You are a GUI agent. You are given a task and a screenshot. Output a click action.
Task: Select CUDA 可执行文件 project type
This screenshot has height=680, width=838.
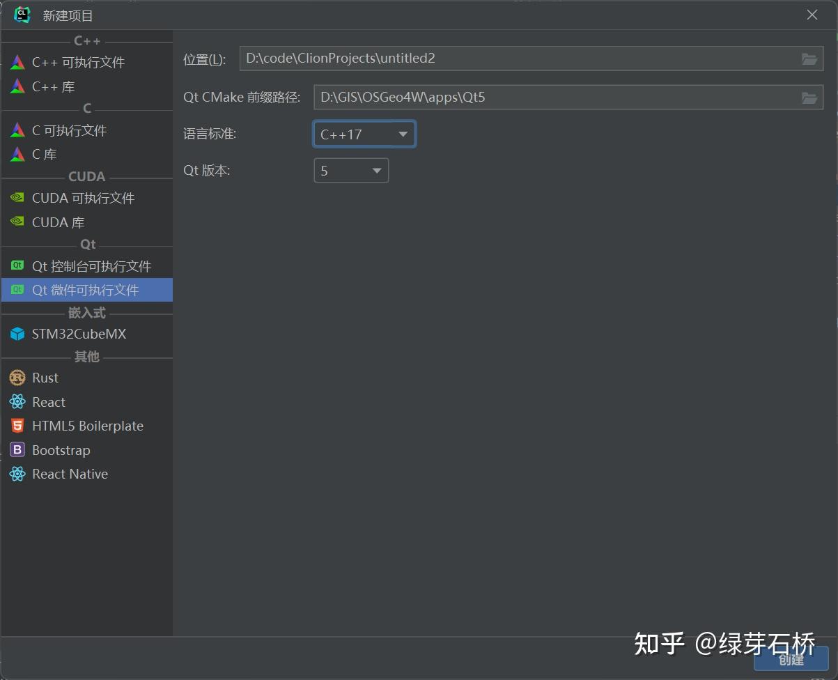86,198
